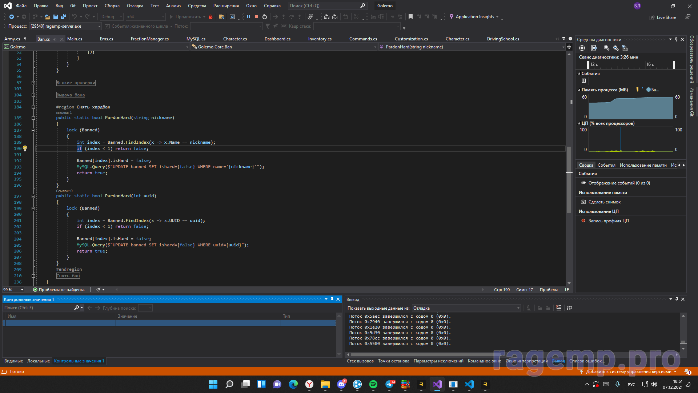Pause debugging with the Break All button

point(249,17)
